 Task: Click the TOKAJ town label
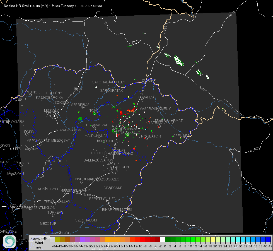95,111
